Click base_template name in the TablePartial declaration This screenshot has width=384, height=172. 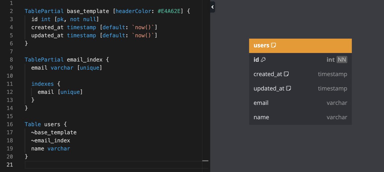click(88, 11)
